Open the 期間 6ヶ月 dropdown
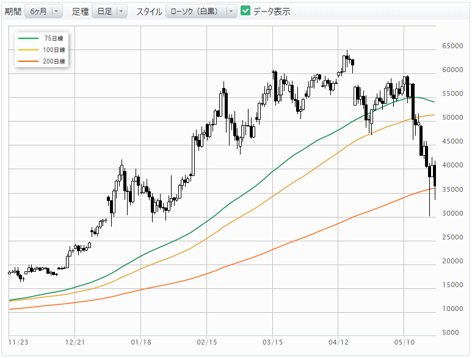This screenshot has width=472, height=358. tap(43, 12)
